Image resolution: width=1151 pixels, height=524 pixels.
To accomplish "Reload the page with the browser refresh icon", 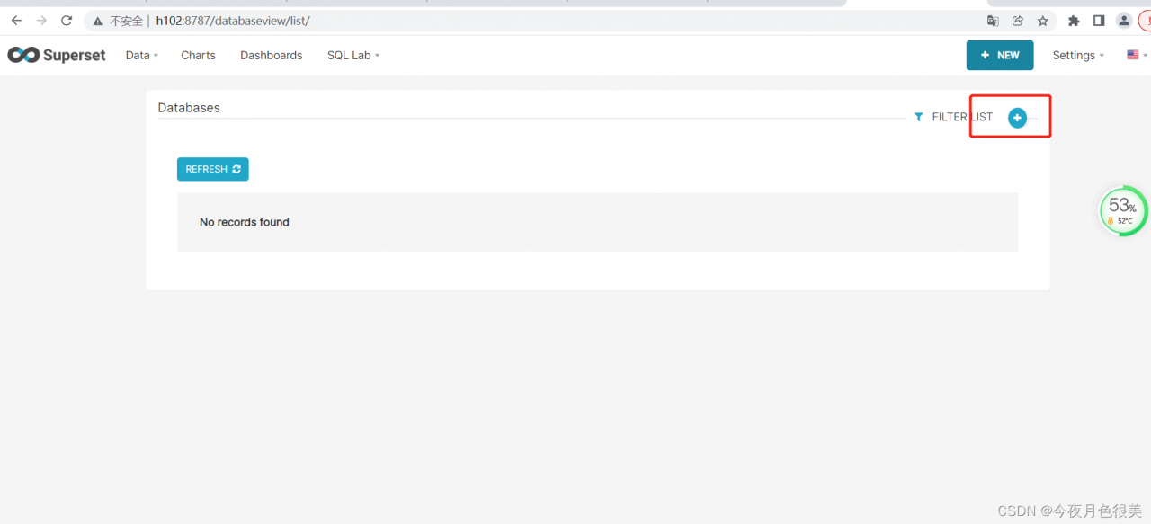I will click(x=67, y=21).
